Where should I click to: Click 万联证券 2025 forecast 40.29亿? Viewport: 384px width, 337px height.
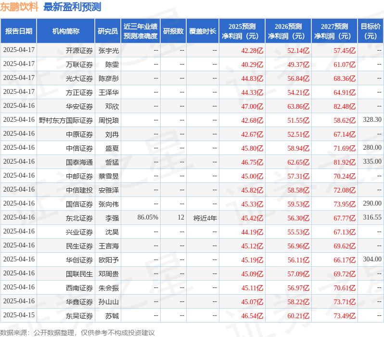[252, 65]
